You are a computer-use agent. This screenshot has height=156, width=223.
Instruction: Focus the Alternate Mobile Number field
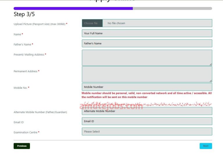[147, 111]
